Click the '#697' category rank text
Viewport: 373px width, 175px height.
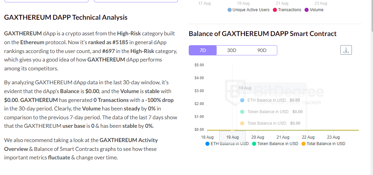click(108, 51)
